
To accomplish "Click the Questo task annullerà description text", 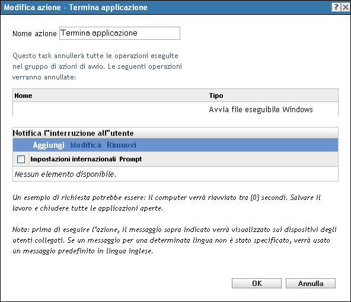I will click(97, 66).
